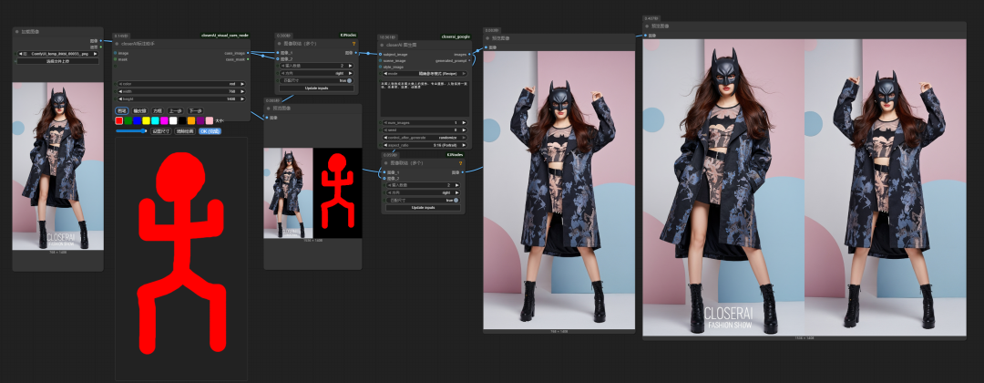Increase the num_images value
This screenshot has height=383, width=984.
pos(464,122)
